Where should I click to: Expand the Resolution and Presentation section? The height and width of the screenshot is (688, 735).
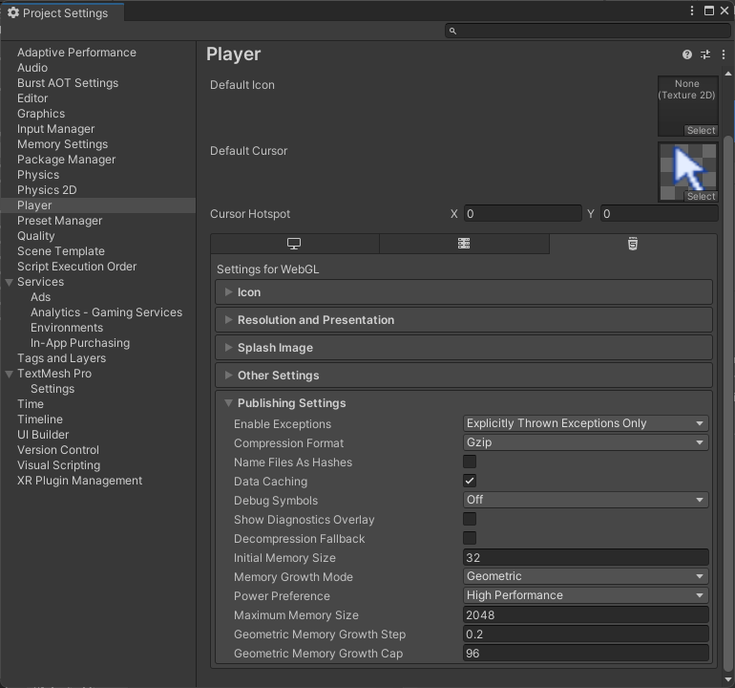point(316,320)
